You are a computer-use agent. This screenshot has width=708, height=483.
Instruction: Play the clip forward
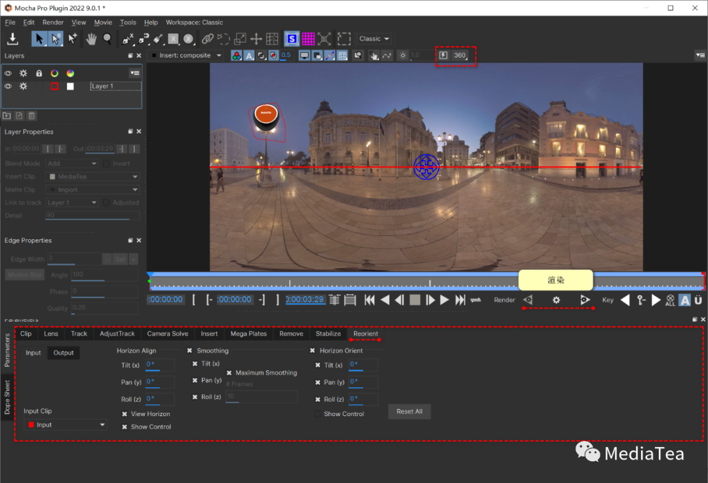tap(444, 300)
